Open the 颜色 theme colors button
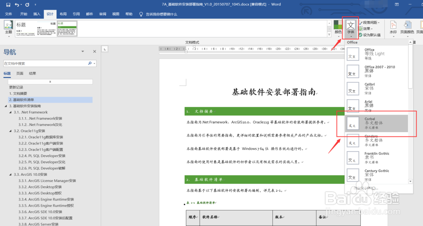 338,28
